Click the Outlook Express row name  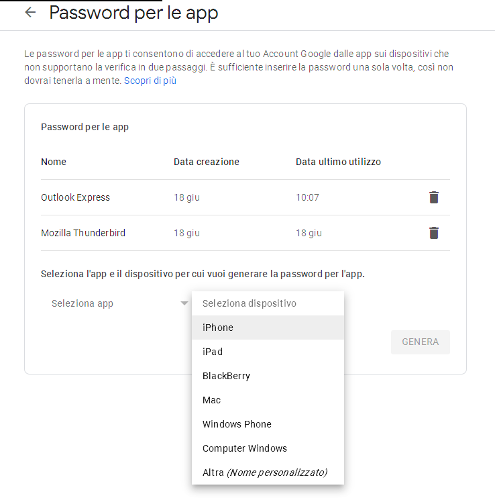pos(75,197)
